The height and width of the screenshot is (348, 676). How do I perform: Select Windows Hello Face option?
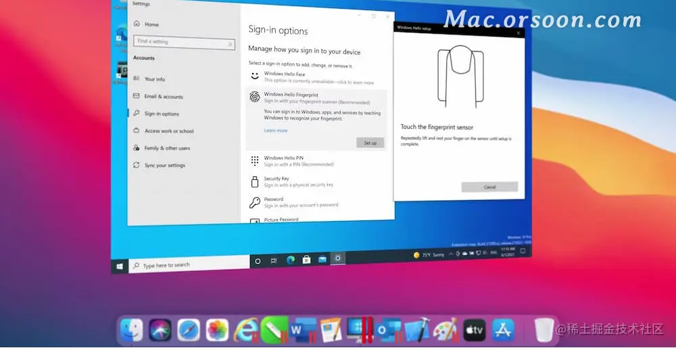pos(317,78)
